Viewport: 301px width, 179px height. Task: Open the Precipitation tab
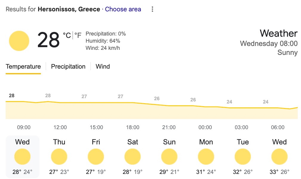coord(68,67)
